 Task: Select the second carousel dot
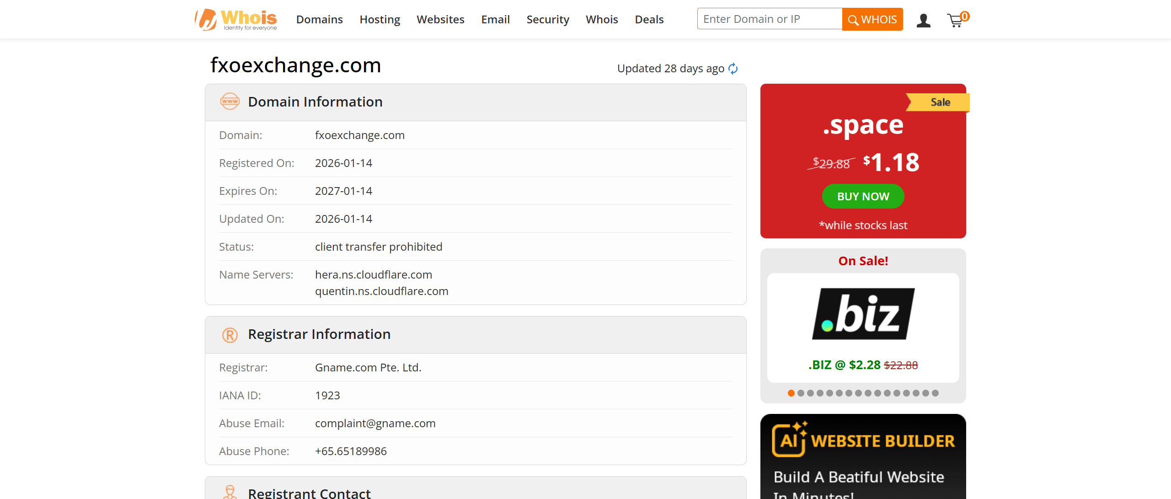pyautogui.click(x=801, y=393)
